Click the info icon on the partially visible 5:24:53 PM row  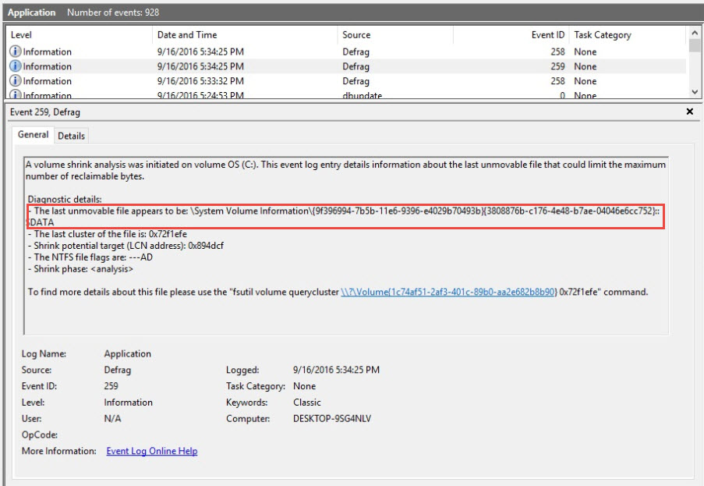point(16,95)
